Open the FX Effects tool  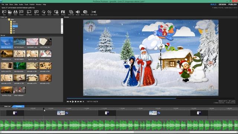63,13
